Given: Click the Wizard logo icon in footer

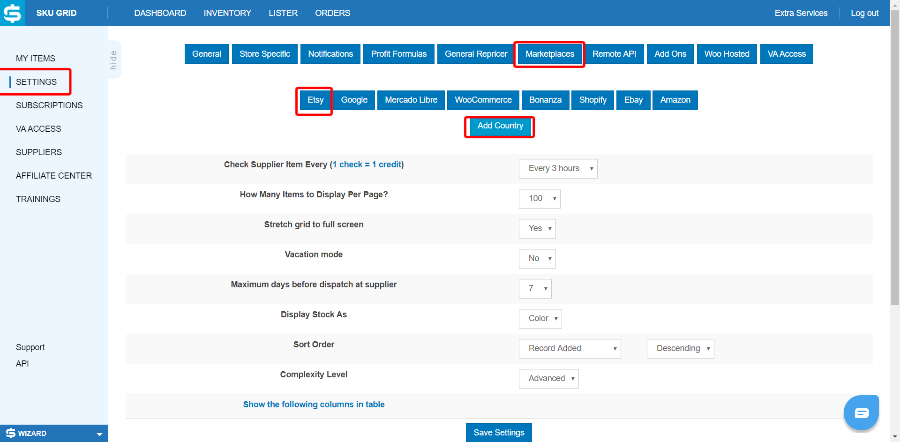Looking at the screenshot, I should point(10,433).
